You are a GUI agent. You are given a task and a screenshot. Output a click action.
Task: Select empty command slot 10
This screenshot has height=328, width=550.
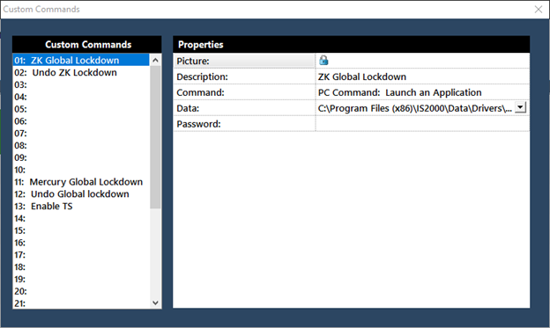tap(81, 170)
